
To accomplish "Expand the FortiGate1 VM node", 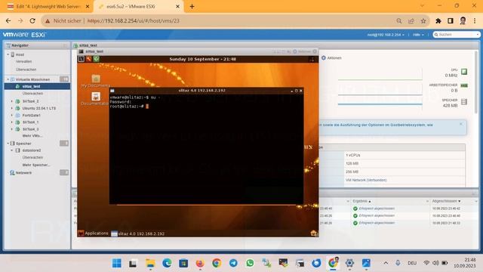I will click(12, 116).
